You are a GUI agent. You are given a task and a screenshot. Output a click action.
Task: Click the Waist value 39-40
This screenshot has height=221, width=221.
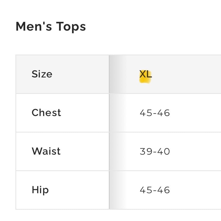(x=155, y=152)
